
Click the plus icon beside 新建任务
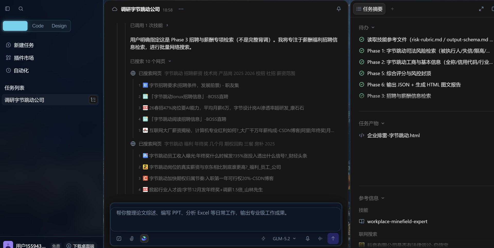pyautogui.click(x=8, y=45)
